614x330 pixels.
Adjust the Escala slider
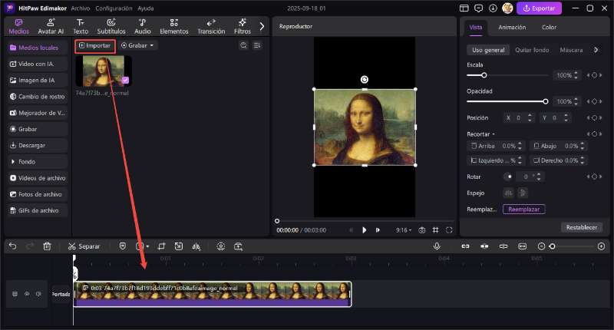click(x=507, y=75)
